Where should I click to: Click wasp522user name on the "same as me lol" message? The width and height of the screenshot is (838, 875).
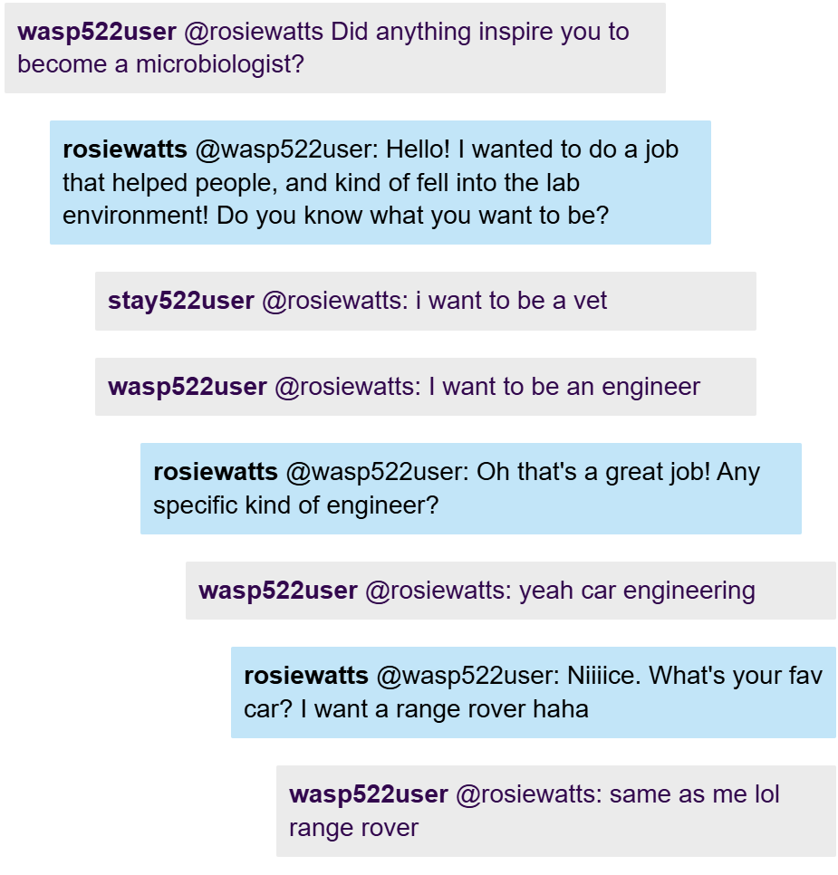369,794
